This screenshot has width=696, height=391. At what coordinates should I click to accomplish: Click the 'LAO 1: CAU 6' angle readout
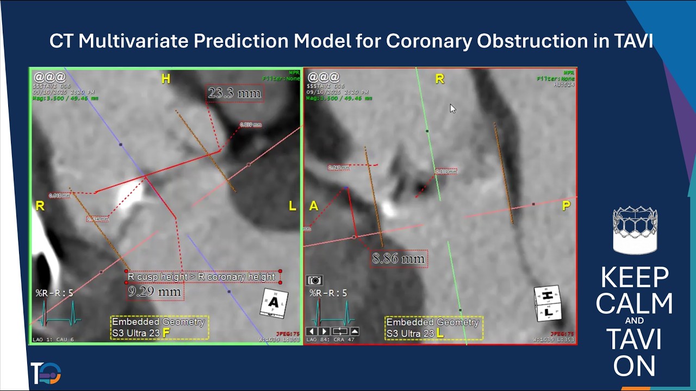point(53,340)
